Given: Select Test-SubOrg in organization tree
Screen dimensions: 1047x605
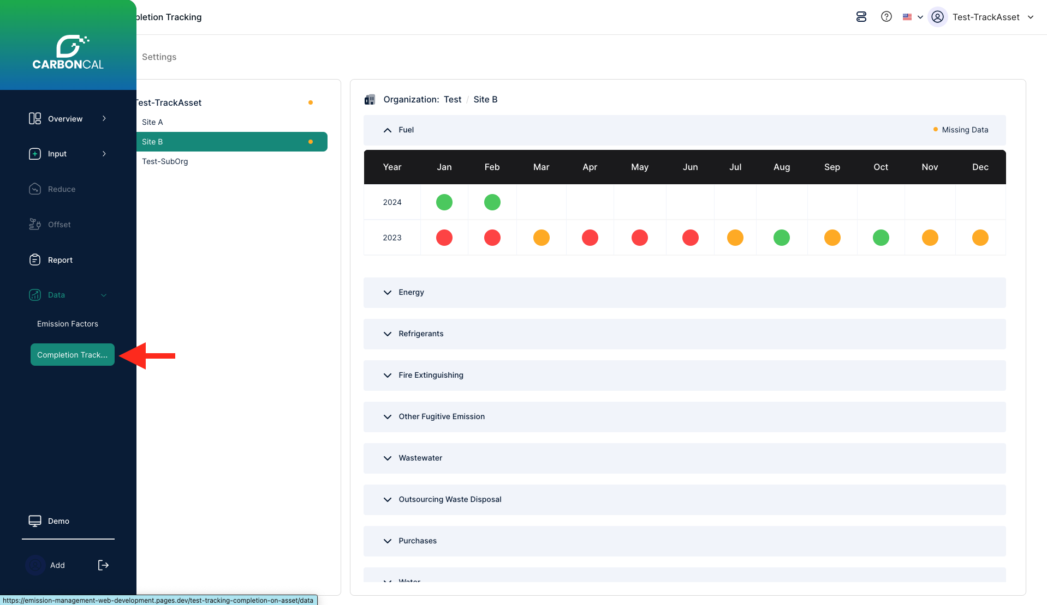Looking at the screenshot, I should pos(165,161).
